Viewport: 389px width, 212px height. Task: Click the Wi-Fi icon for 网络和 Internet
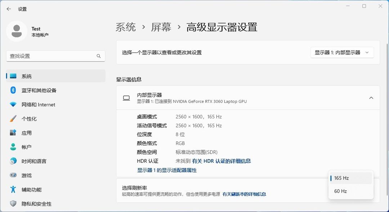(13, 104)
